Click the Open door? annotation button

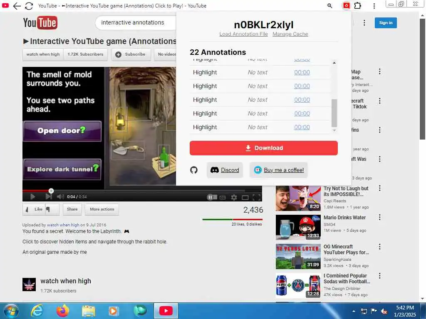click(62, 131)
